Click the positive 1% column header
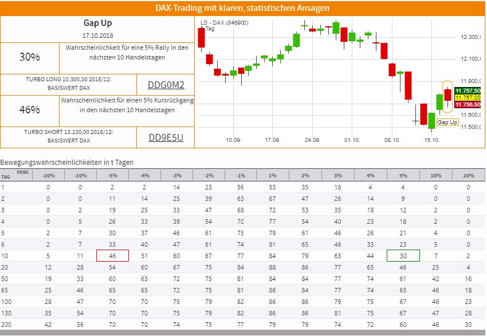Viewport: 487px width, 336px height. 272,175
